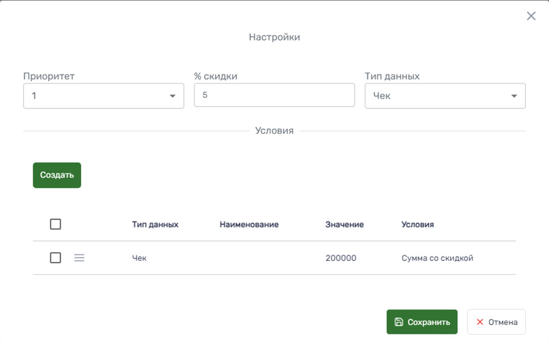Click the Тип данных column header
The width and height of the screenshot is (549, 342).
pos(155,225)
